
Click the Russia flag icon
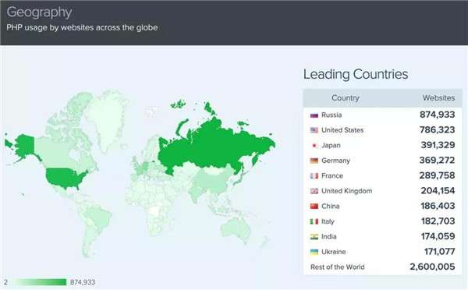tap(314, 115)
